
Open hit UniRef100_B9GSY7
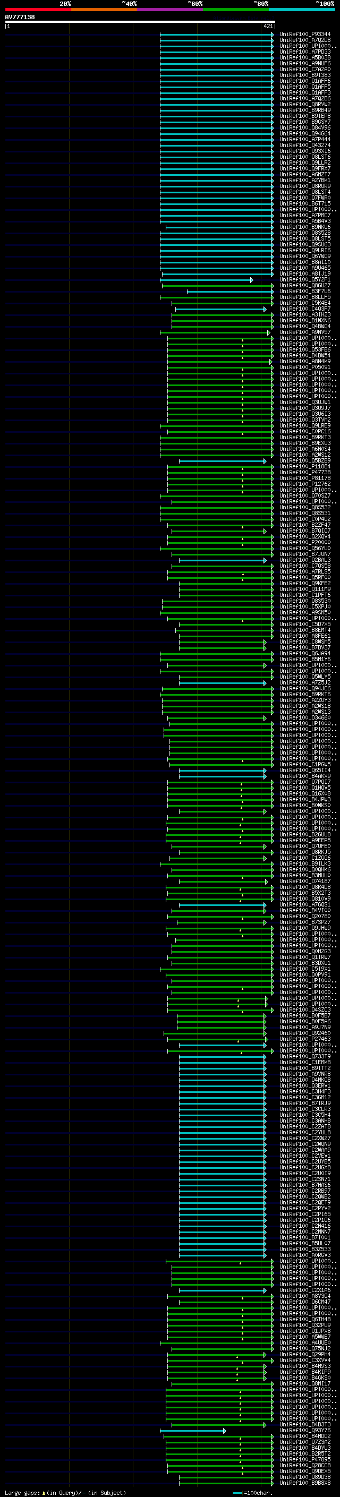[x=304, y=122]
